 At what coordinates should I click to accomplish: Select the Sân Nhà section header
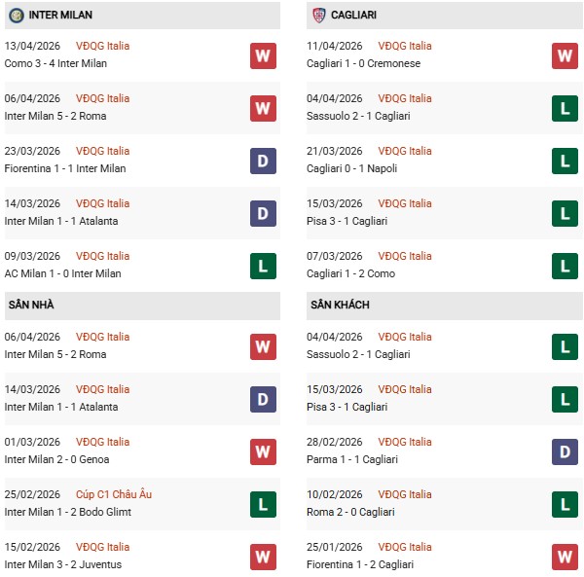pos(31,305)
